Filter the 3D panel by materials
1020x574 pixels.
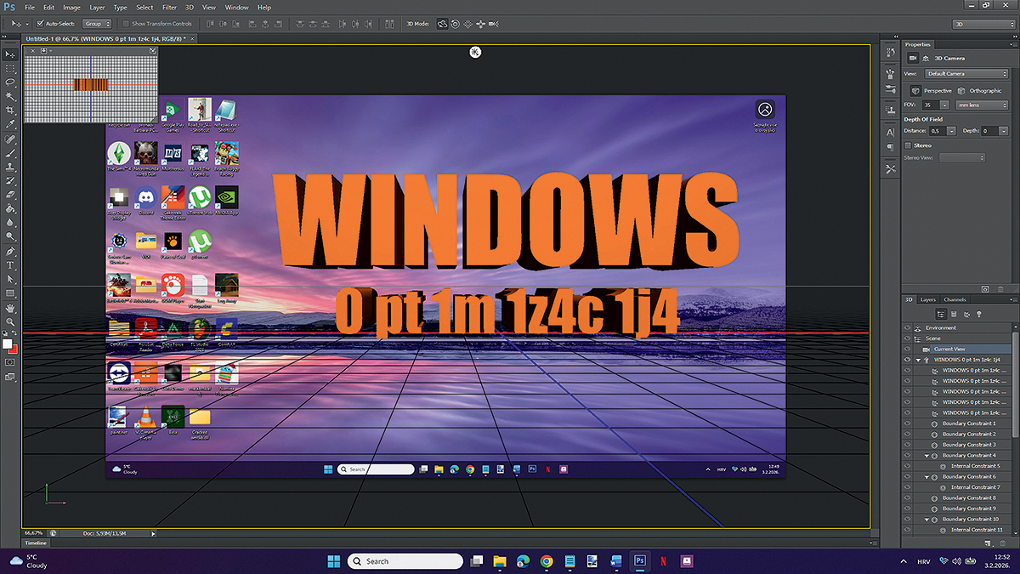[x=966, y=314]
